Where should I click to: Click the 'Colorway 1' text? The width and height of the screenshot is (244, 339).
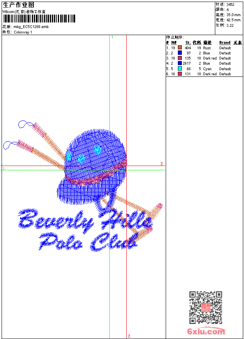point(23,32)
